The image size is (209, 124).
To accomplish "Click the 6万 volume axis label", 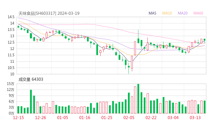I will point(12,101).
